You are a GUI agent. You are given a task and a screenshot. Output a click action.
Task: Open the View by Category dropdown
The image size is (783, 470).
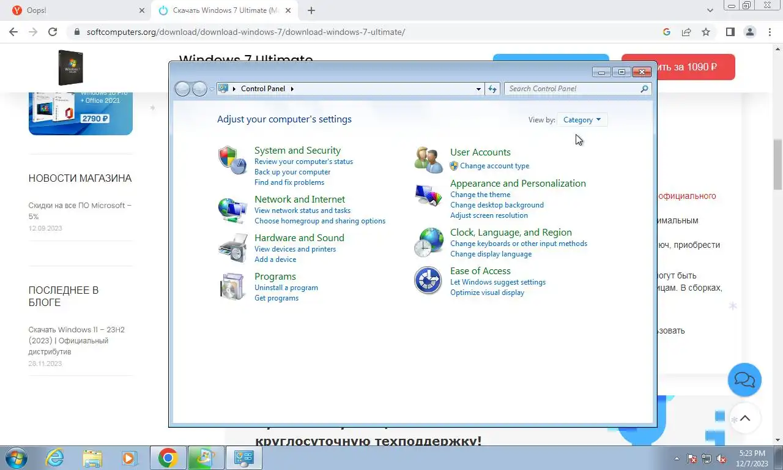point(582,120)
